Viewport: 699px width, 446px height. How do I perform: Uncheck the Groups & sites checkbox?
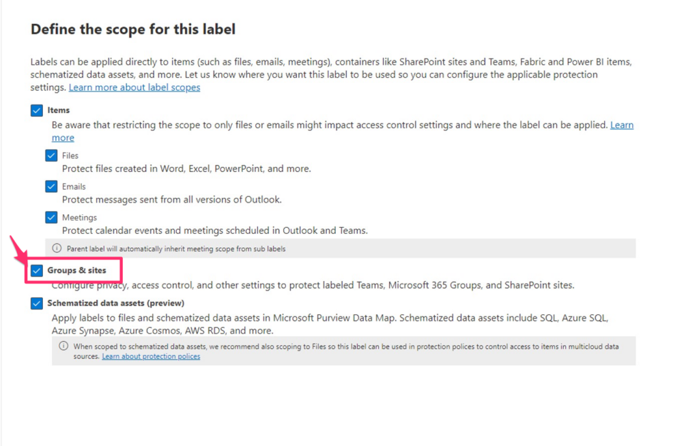click(37, 270)
